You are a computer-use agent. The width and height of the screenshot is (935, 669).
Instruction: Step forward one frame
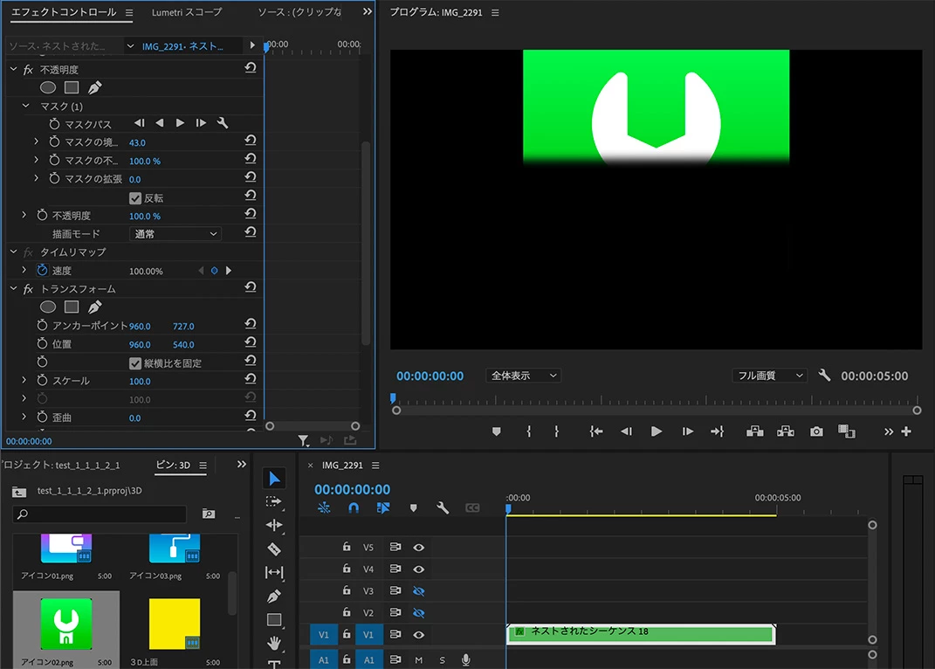(687, 431)
